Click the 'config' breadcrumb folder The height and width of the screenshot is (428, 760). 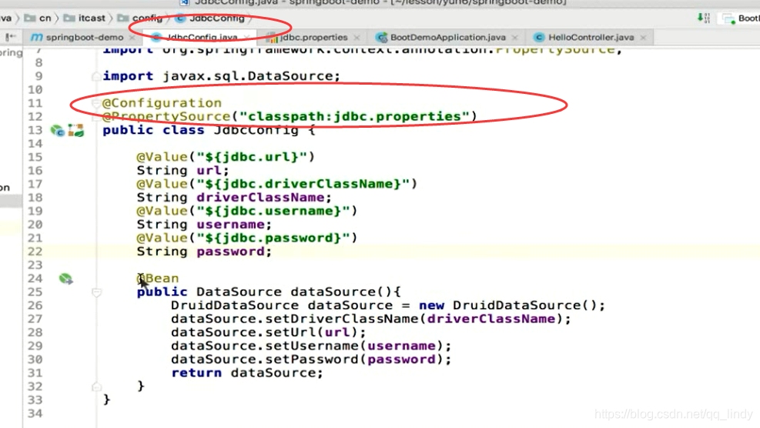(x=141, y=18)
